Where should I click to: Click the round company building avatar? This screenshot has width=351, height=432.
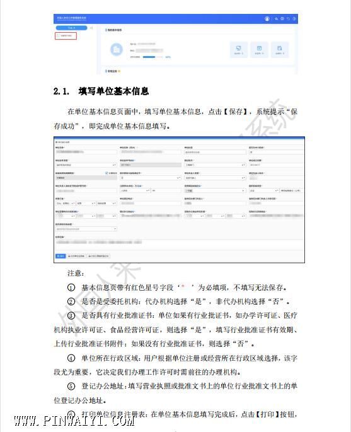tap(117, 50)
